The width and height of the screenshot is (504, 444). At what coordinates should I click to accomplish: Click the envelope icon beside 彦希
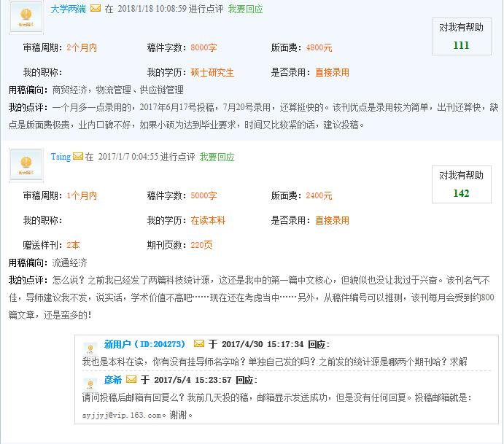(131, 379)
